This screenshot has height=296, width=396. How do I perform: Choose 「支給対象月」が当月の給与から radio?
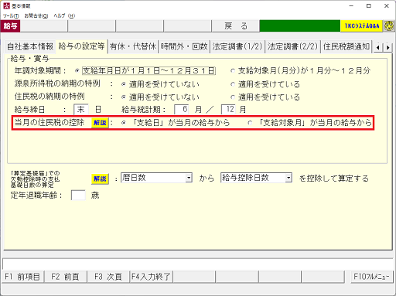[x=250, y=123]
